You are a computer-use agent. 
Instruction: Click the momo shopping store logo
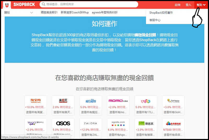[x=118, y=101]
